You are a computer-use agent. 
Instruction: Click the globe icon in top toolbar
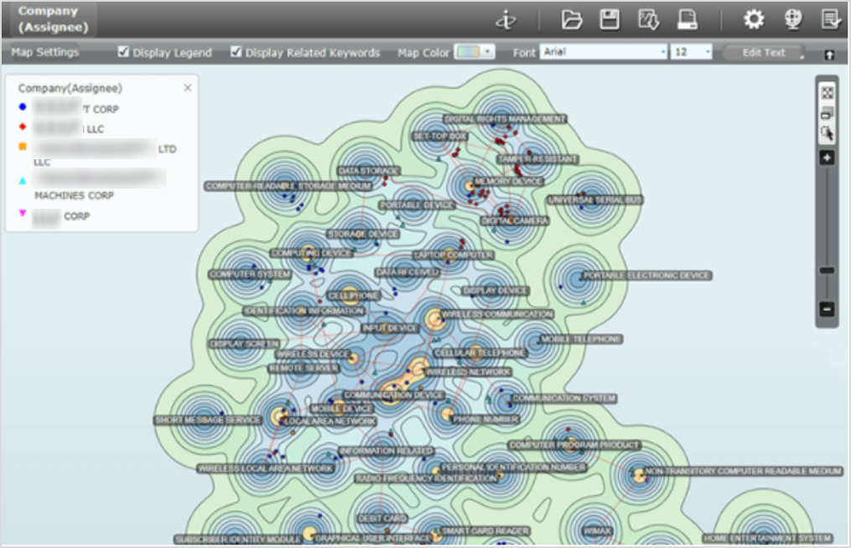pos(791,19)
